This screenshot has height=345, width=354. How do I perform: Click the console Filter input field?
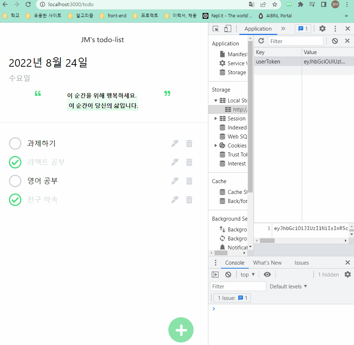coord(238,286)
